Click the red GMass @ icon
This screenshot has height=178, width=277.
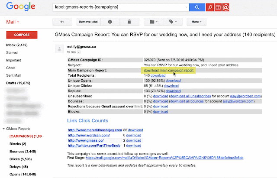pyautogui.click(x=225, y=7)
